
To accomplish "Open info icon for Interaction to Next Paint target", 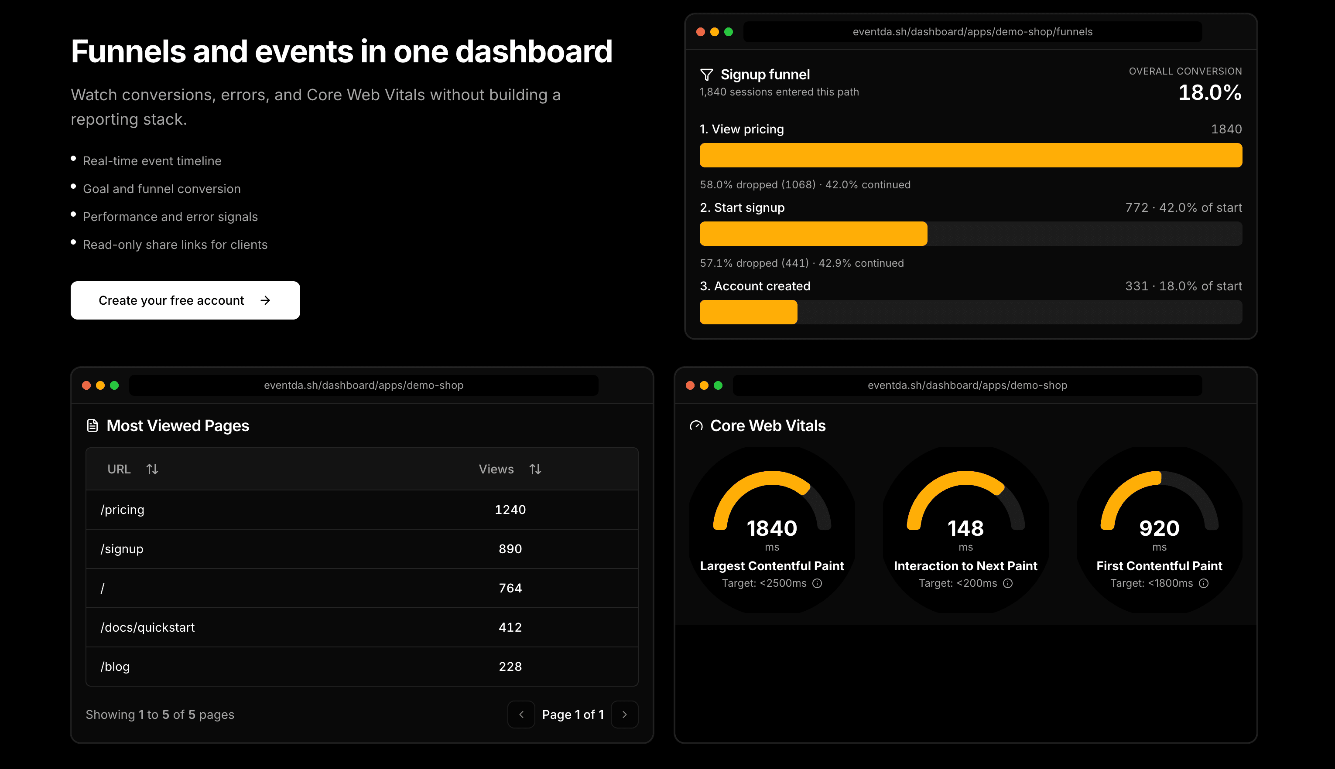I will pyautogui.click(x=1008, y=583).
